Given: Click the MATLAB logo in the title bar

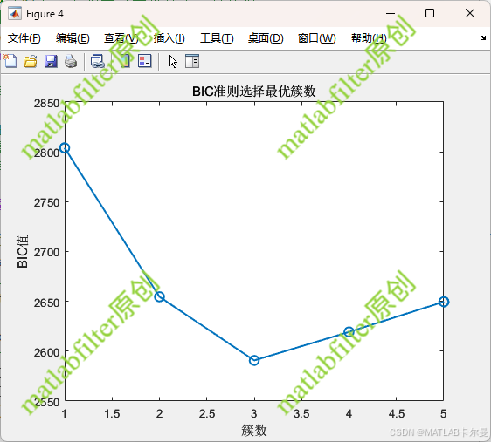Looking at the screenshot, I should (x=15, y=13).
